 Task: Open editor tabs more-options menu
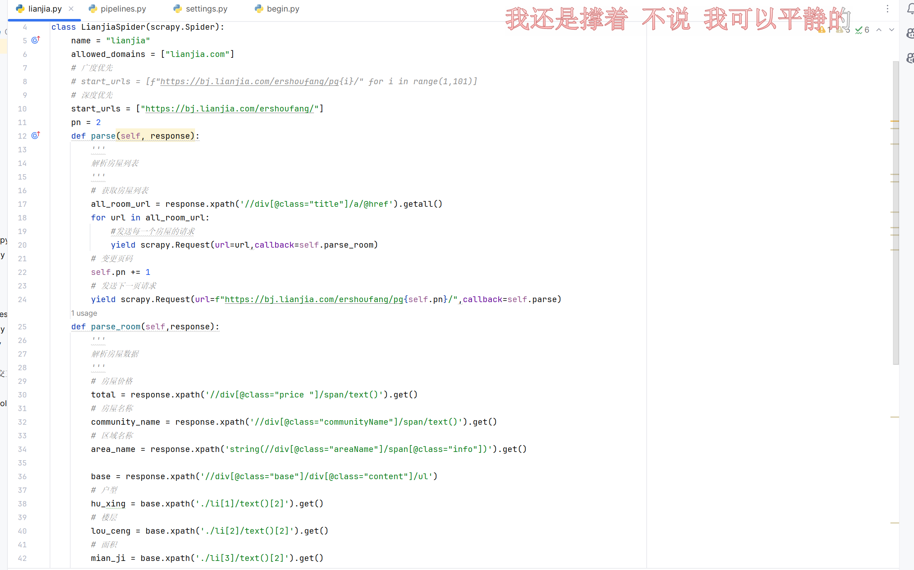(x=887, y=9)
